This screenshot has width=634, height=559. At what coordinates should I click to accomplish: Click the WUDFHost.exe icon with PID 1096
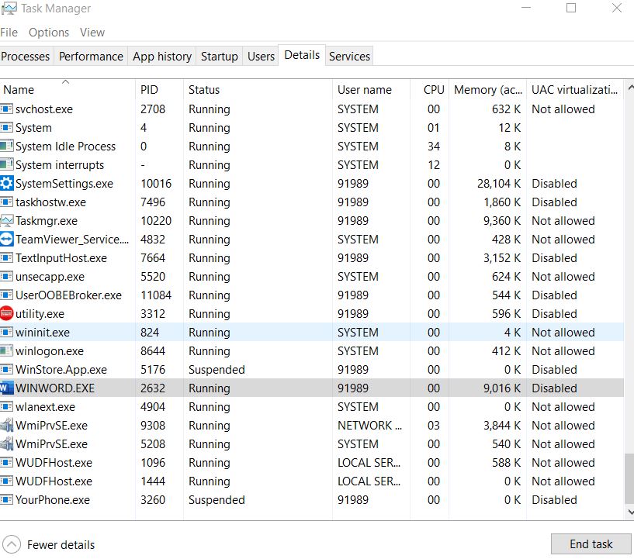[x=6, y=462]
